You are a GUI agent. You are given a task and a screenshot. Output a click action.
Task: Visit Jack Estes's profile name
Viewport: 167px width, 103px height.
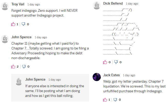(x=112, y=75)
